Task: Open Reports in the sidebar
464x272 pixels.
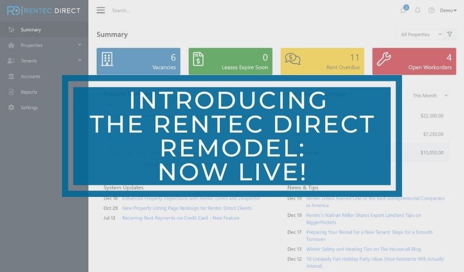Action: click(29, 92)
